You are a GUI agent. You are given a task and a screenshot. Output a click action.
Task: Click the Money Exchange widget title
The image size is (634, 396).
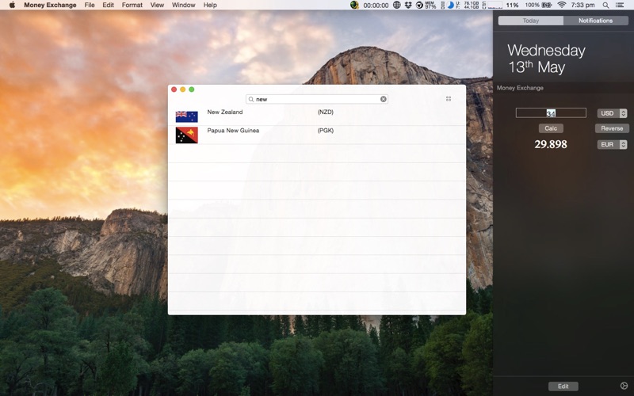[520, 88]
